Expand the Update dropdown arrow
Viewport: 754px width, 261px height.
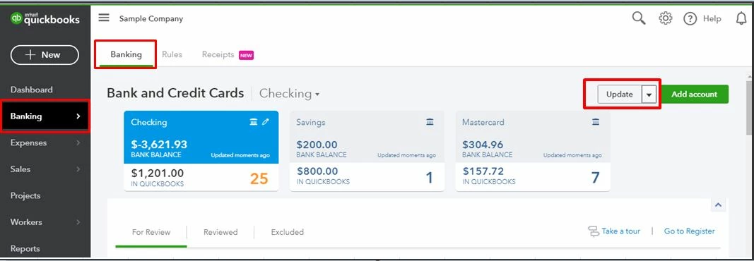pyautogui.click(x=649, y=95)
